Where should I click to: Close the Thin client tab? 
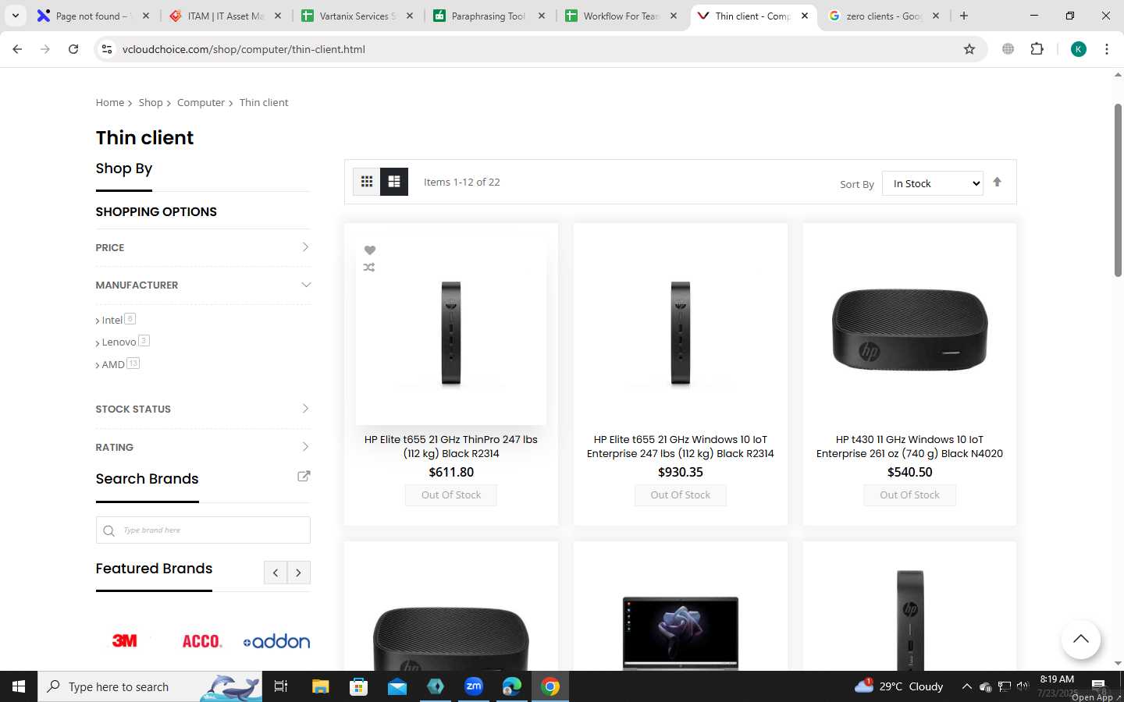click(x=805, y=16)
